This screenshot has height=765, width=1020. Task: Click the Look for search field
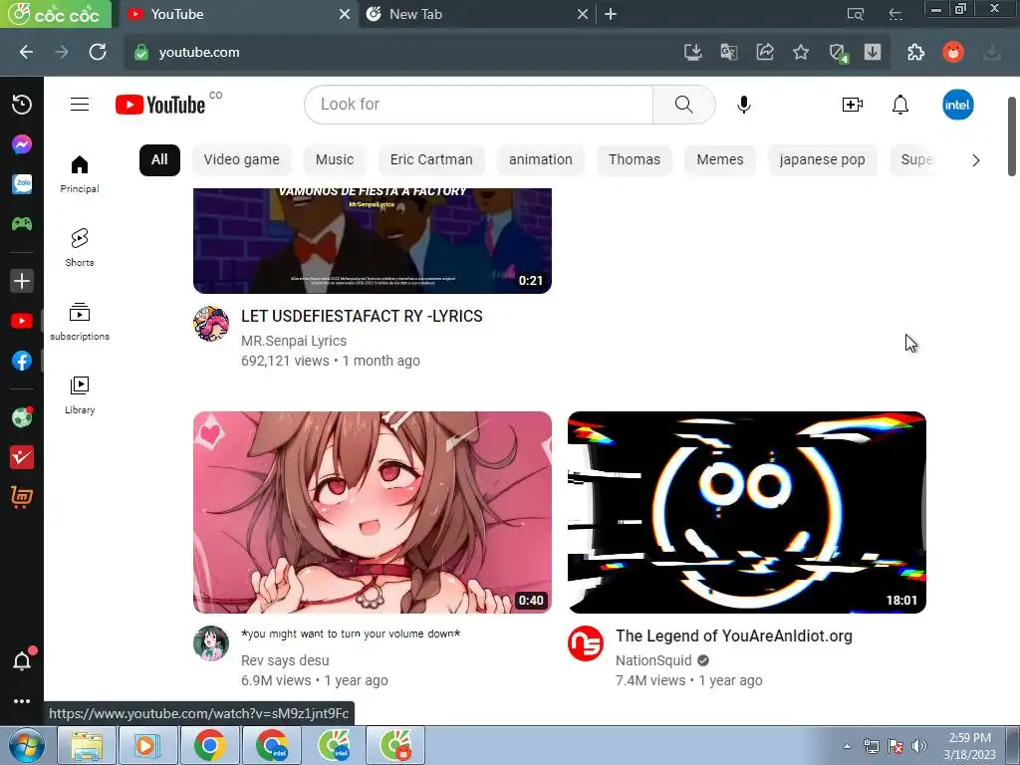pyautogui.click(x=479, y=104)
